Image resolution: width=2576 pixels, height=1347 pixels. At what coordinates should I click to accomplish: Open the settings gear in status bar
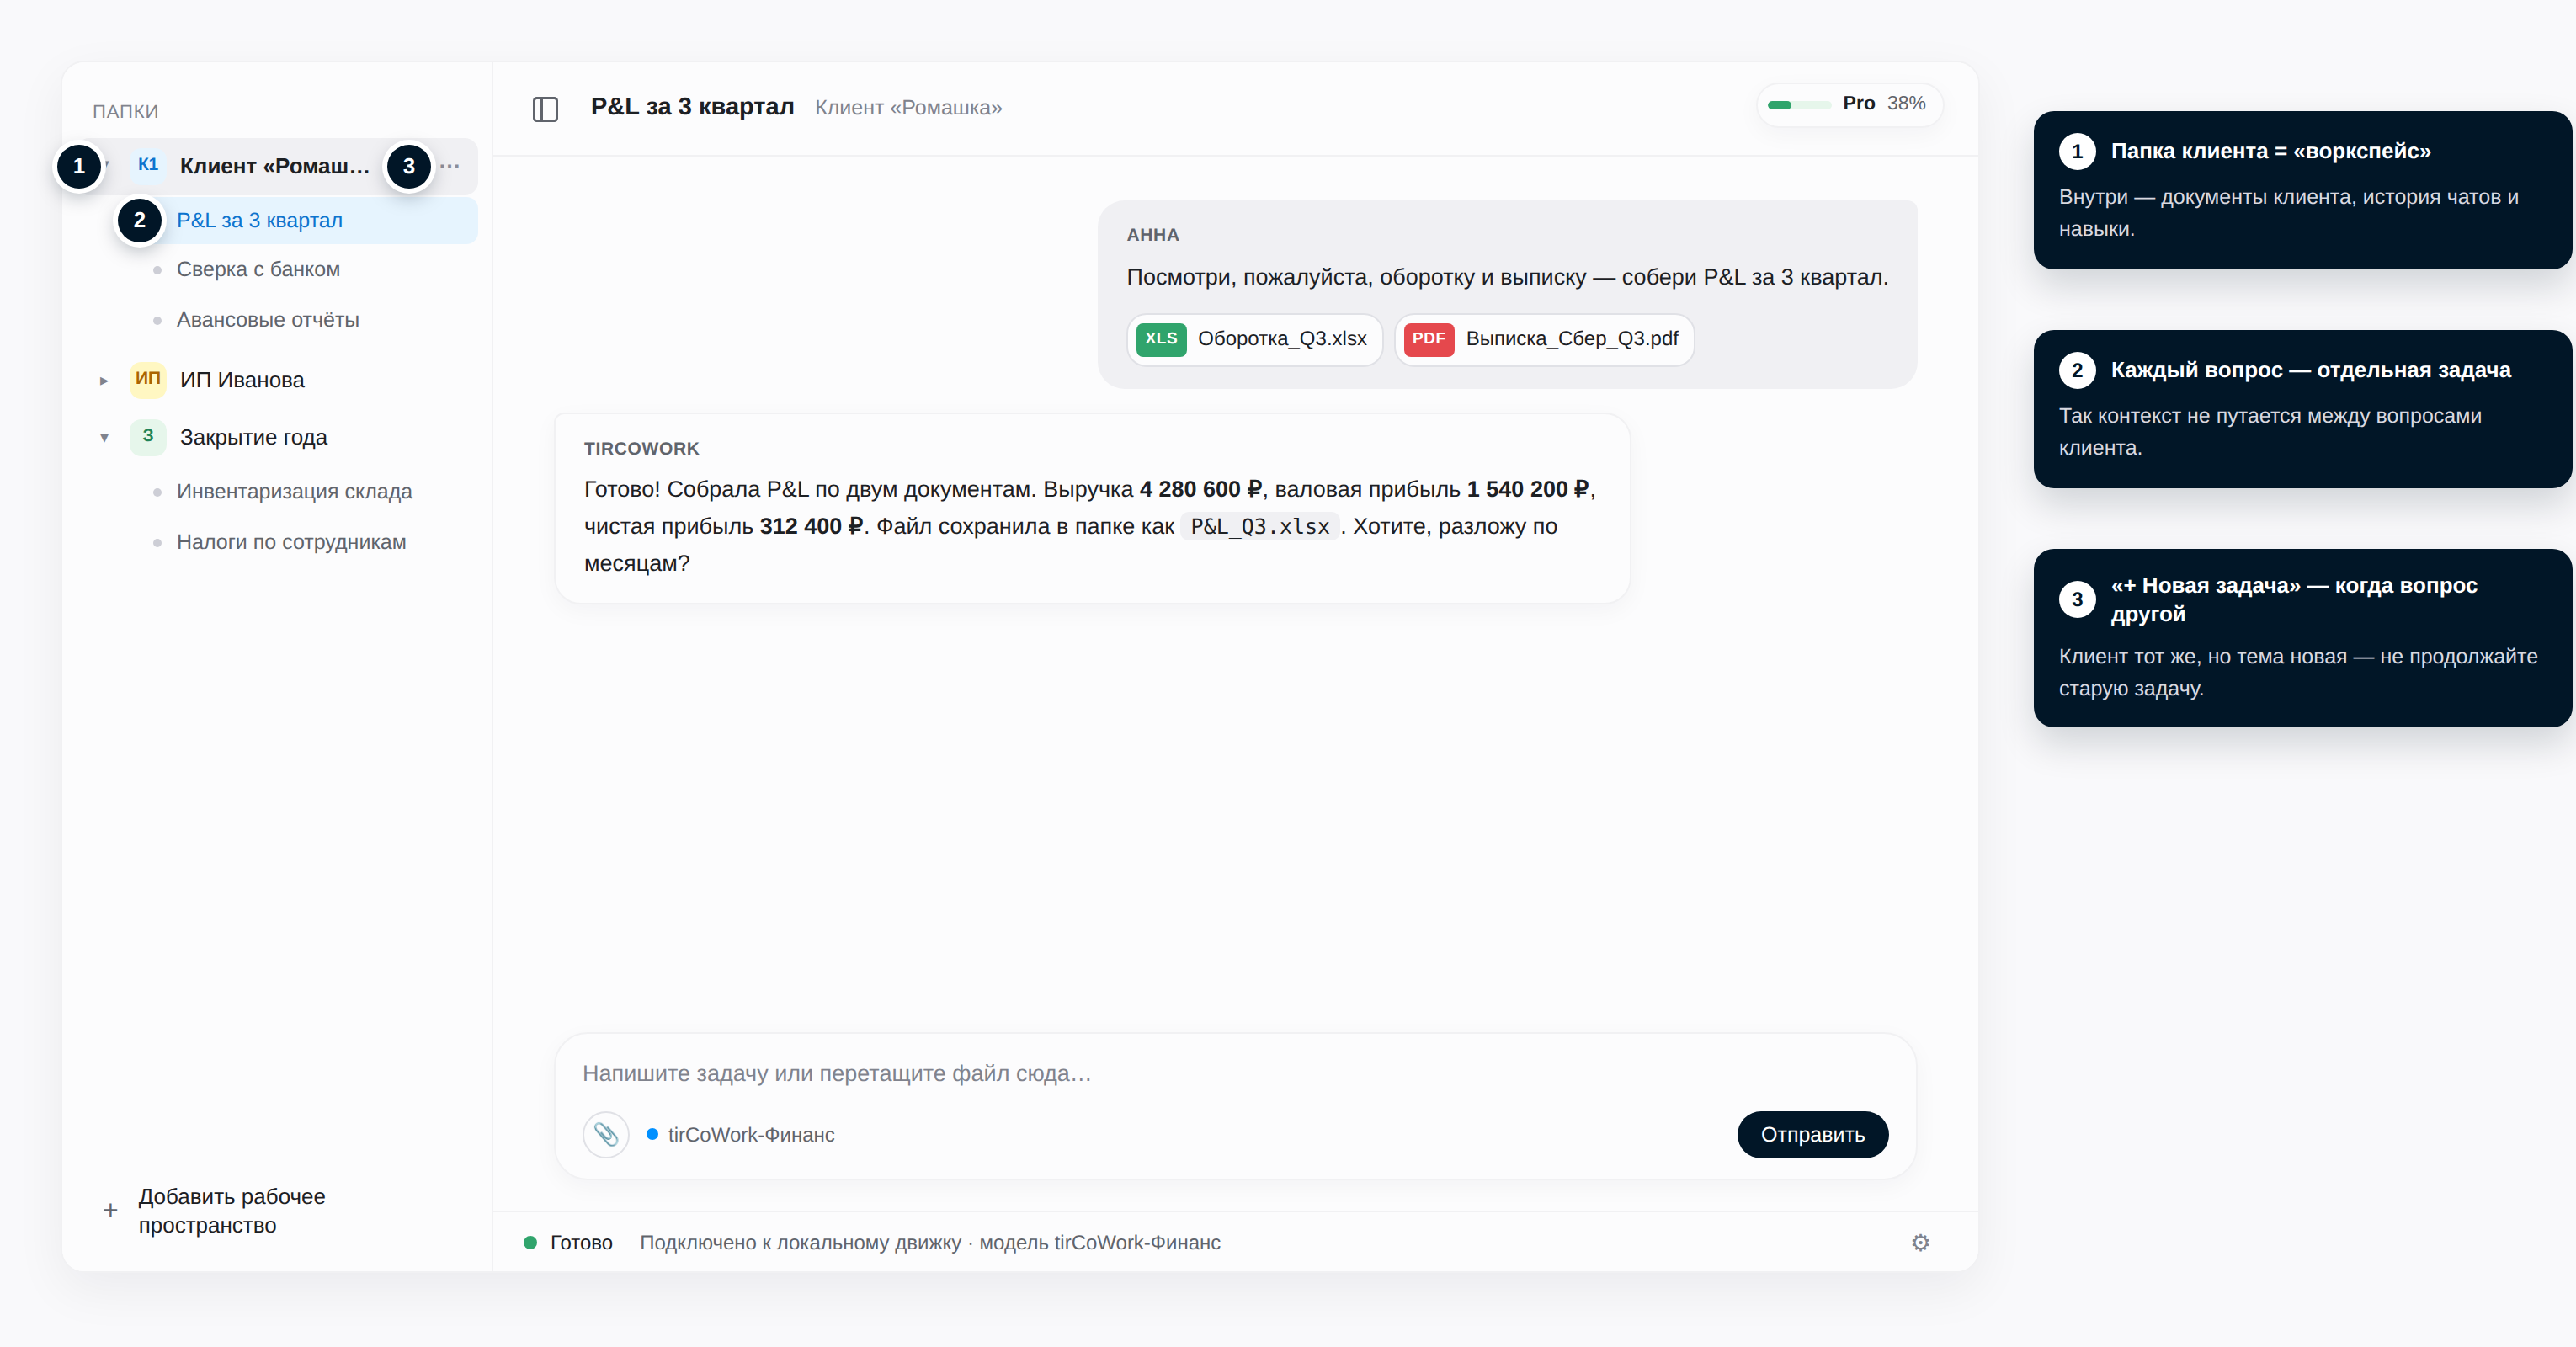pyautogui.click(x=1920, y=1243)
